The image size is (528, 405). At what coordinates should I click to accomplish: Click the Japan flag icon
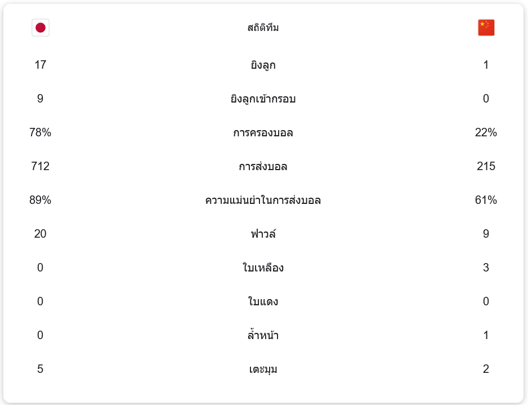click(41, 28)
